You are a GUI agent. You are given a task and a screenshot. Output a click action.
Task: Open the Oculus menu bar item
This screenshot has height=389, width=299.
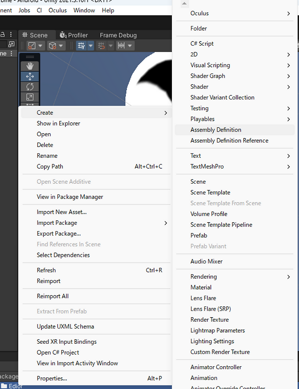point(58,10)
